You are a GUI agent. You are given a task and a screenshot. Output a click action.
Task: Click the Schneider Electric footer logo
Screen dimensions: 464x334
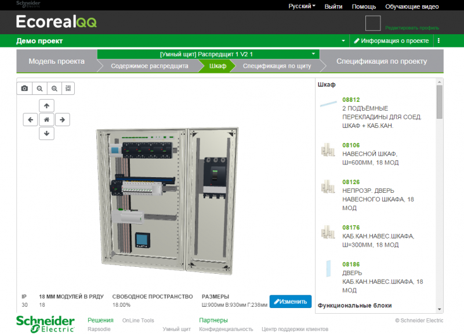[x=45, y=324]
